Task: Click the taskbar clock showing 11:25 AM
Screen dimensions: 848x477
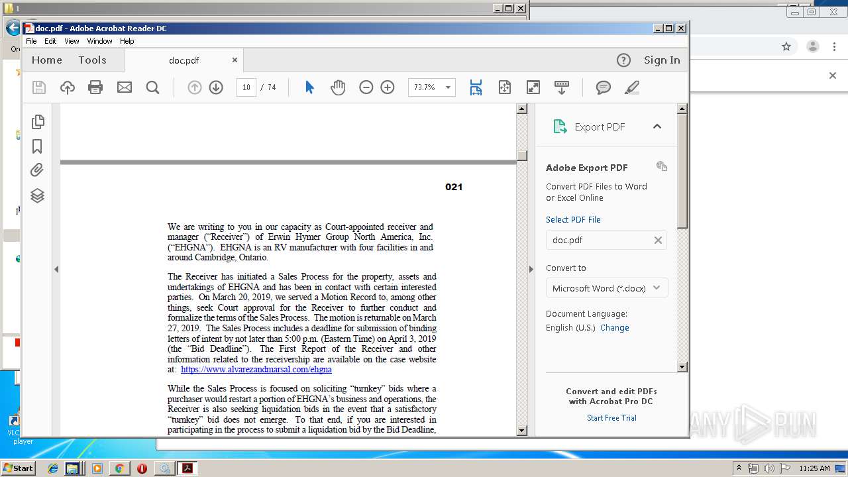Action: point(815,468)
